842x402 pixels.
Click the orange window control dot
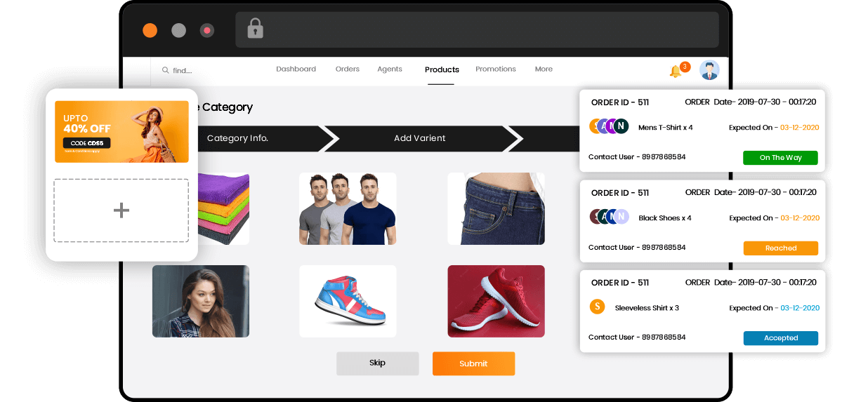[x=150, y=31]
